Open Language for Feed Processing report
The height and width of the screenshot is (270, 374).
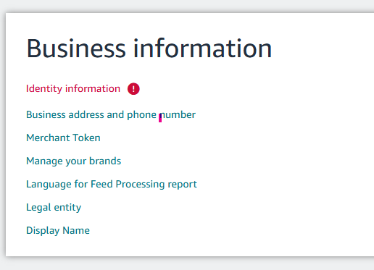(112, 185)
